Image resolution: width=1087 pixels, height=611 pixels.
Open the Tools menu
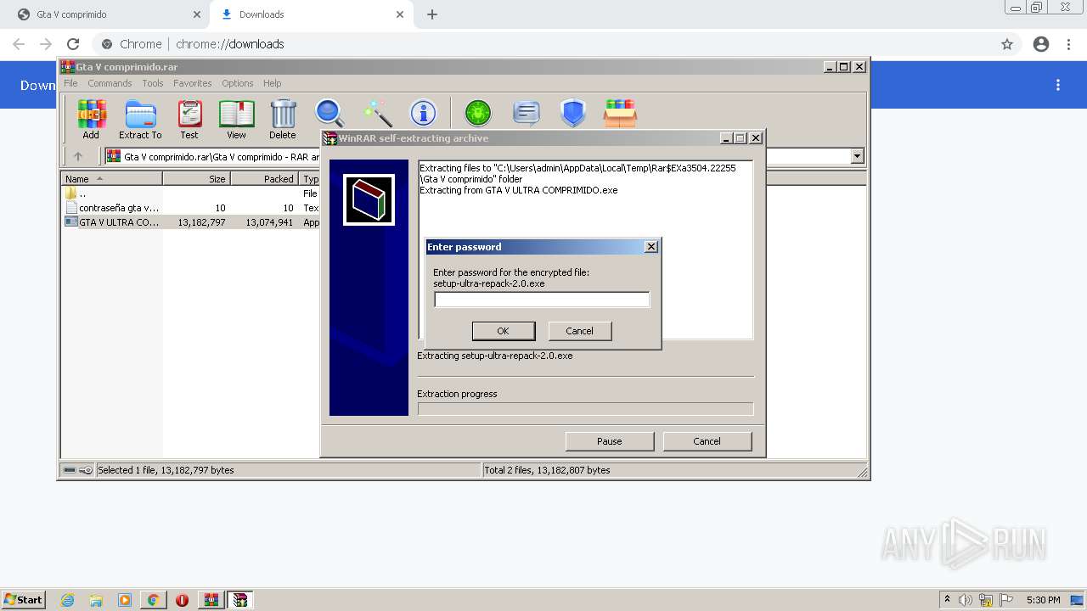(x=153, y=83)
